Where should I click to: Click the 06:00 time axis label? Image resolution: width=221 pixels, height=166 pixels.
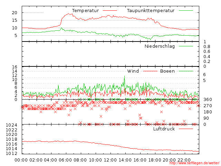point(65,160)
